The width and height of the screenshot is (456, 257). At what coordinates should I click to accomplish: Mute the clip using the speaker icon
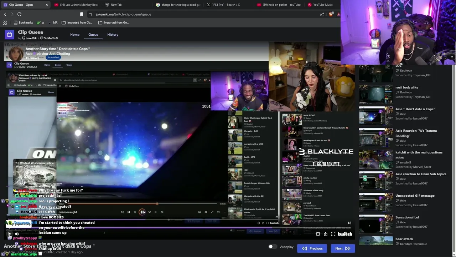(17, 234)
